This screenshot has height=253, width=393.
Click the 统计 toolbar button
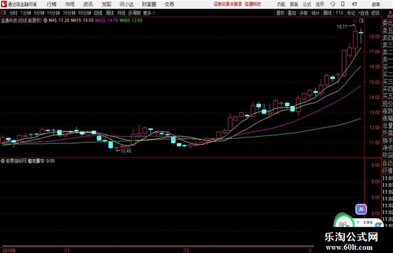pyautogui.click(x=316, y=13)
